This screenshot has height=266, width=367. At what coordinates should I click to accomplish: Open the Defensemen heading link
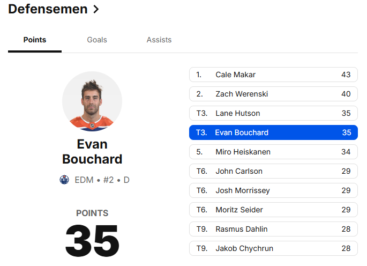48,9
